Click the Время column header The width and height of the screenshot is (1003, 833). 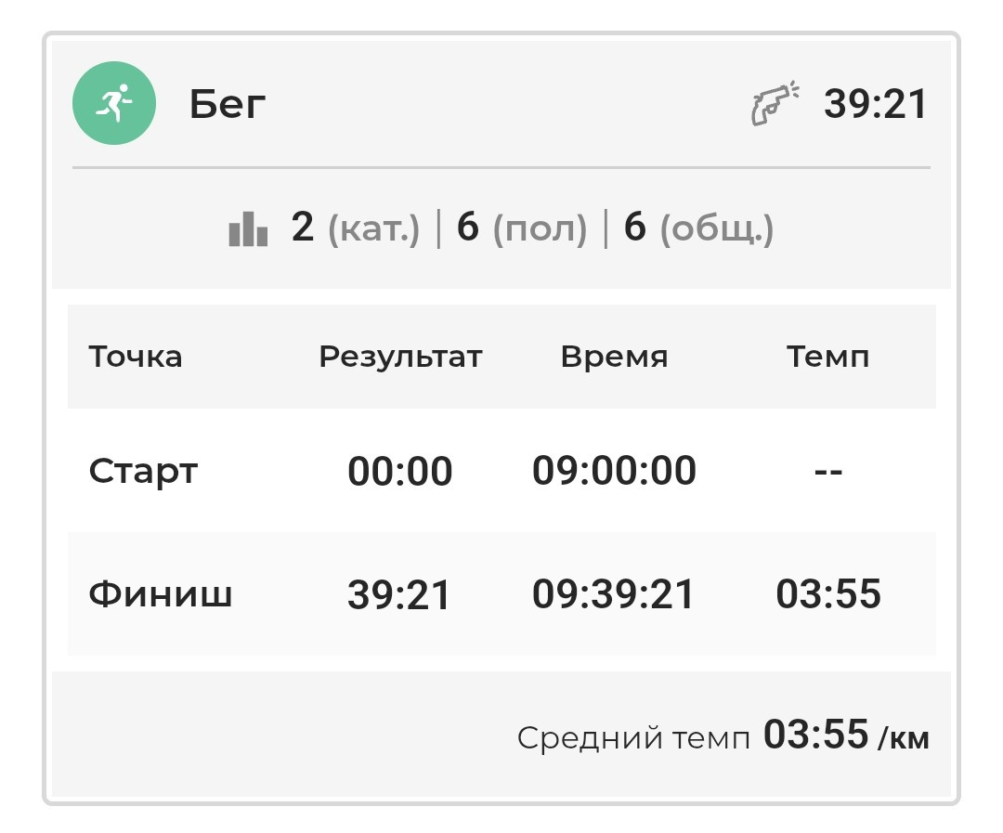[614, 357]
